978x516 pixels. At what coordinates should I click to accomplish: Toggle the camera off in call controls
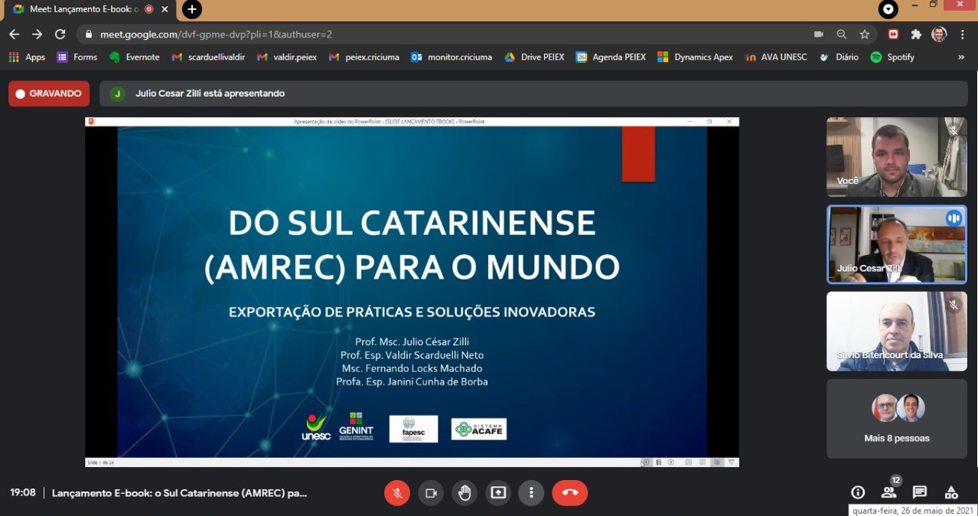click(431, 493)
